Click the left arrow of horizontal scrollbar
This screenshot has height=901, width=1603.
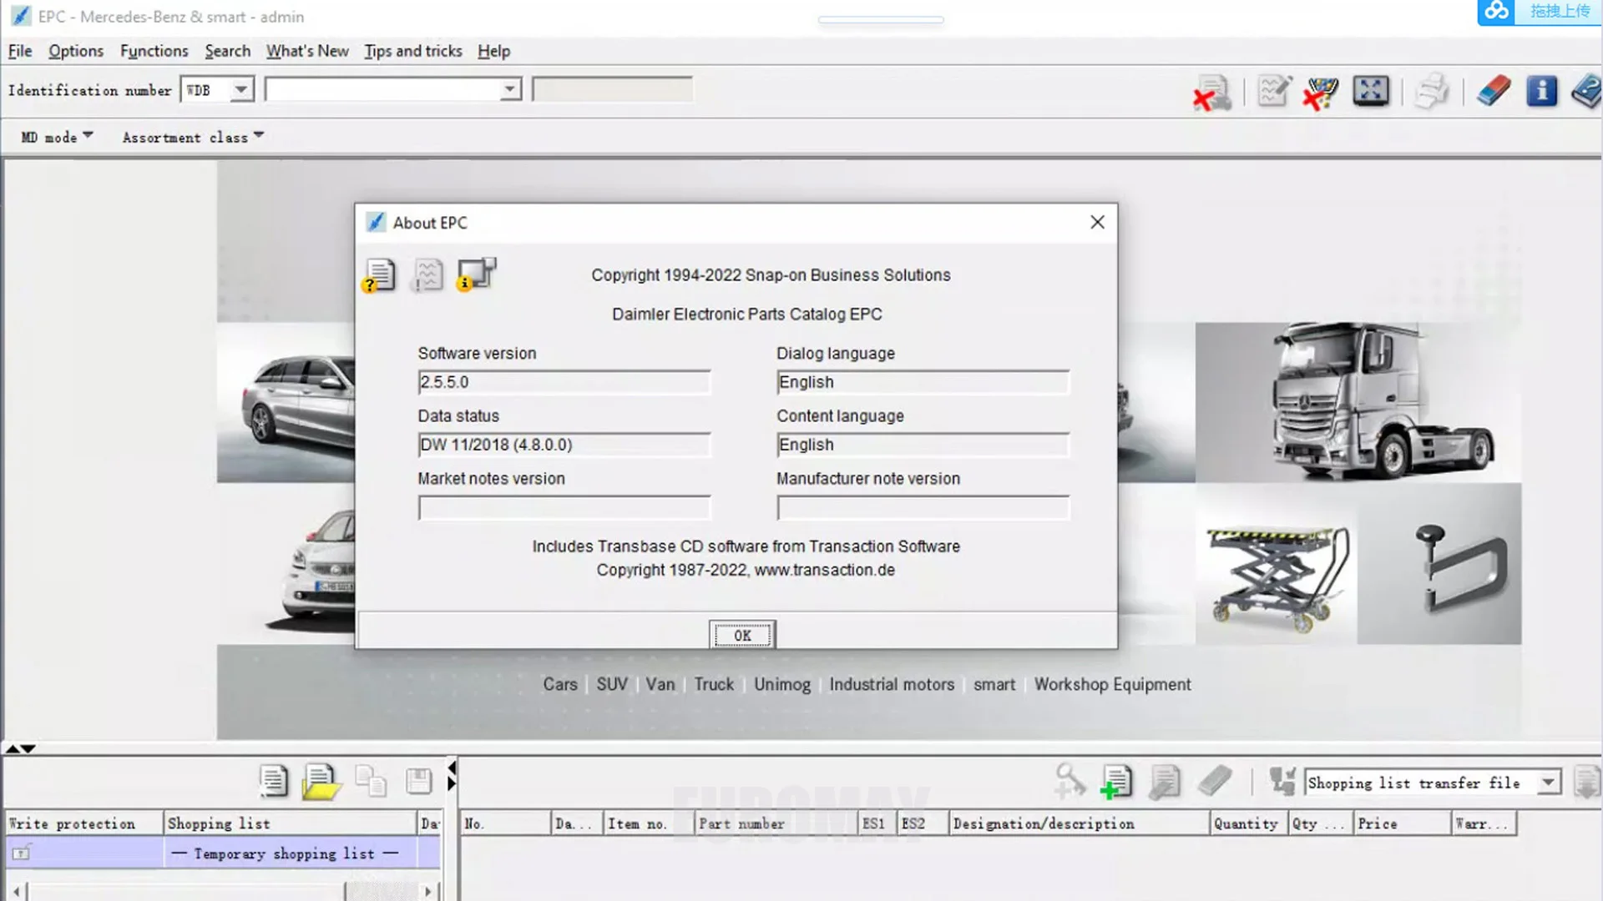pyautogui.click(x=16, y=891)
